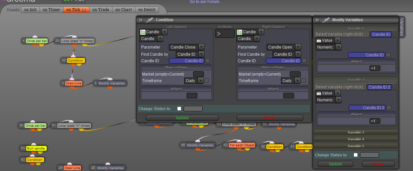
Task: Follow the 'Go to our Forum' link
Action: point(205,2)
